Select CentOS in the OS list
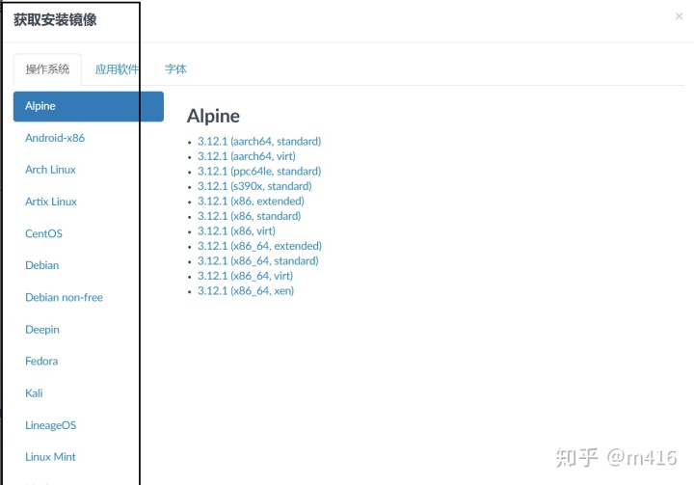 pos(43,233)
